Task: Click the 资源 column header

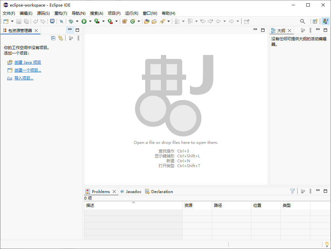Action: pyautogui.click(x=197, y=205)
